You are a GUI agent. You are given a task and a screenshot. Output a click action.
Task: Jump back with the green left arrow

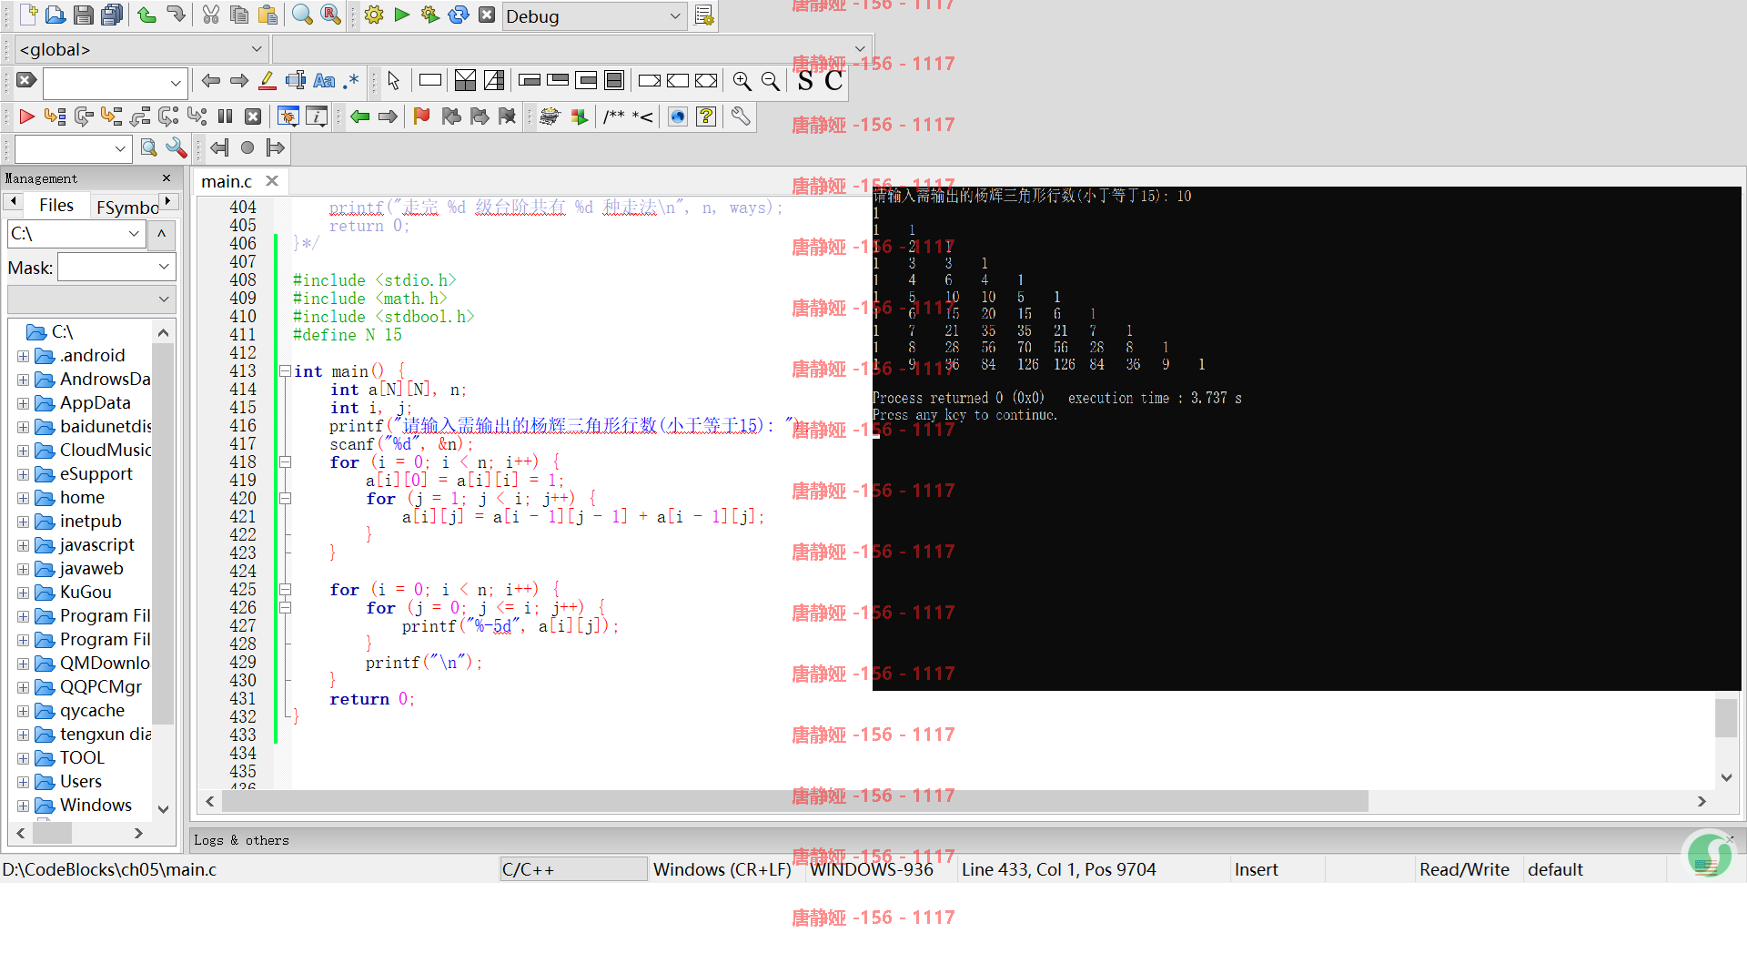[360, 117]
